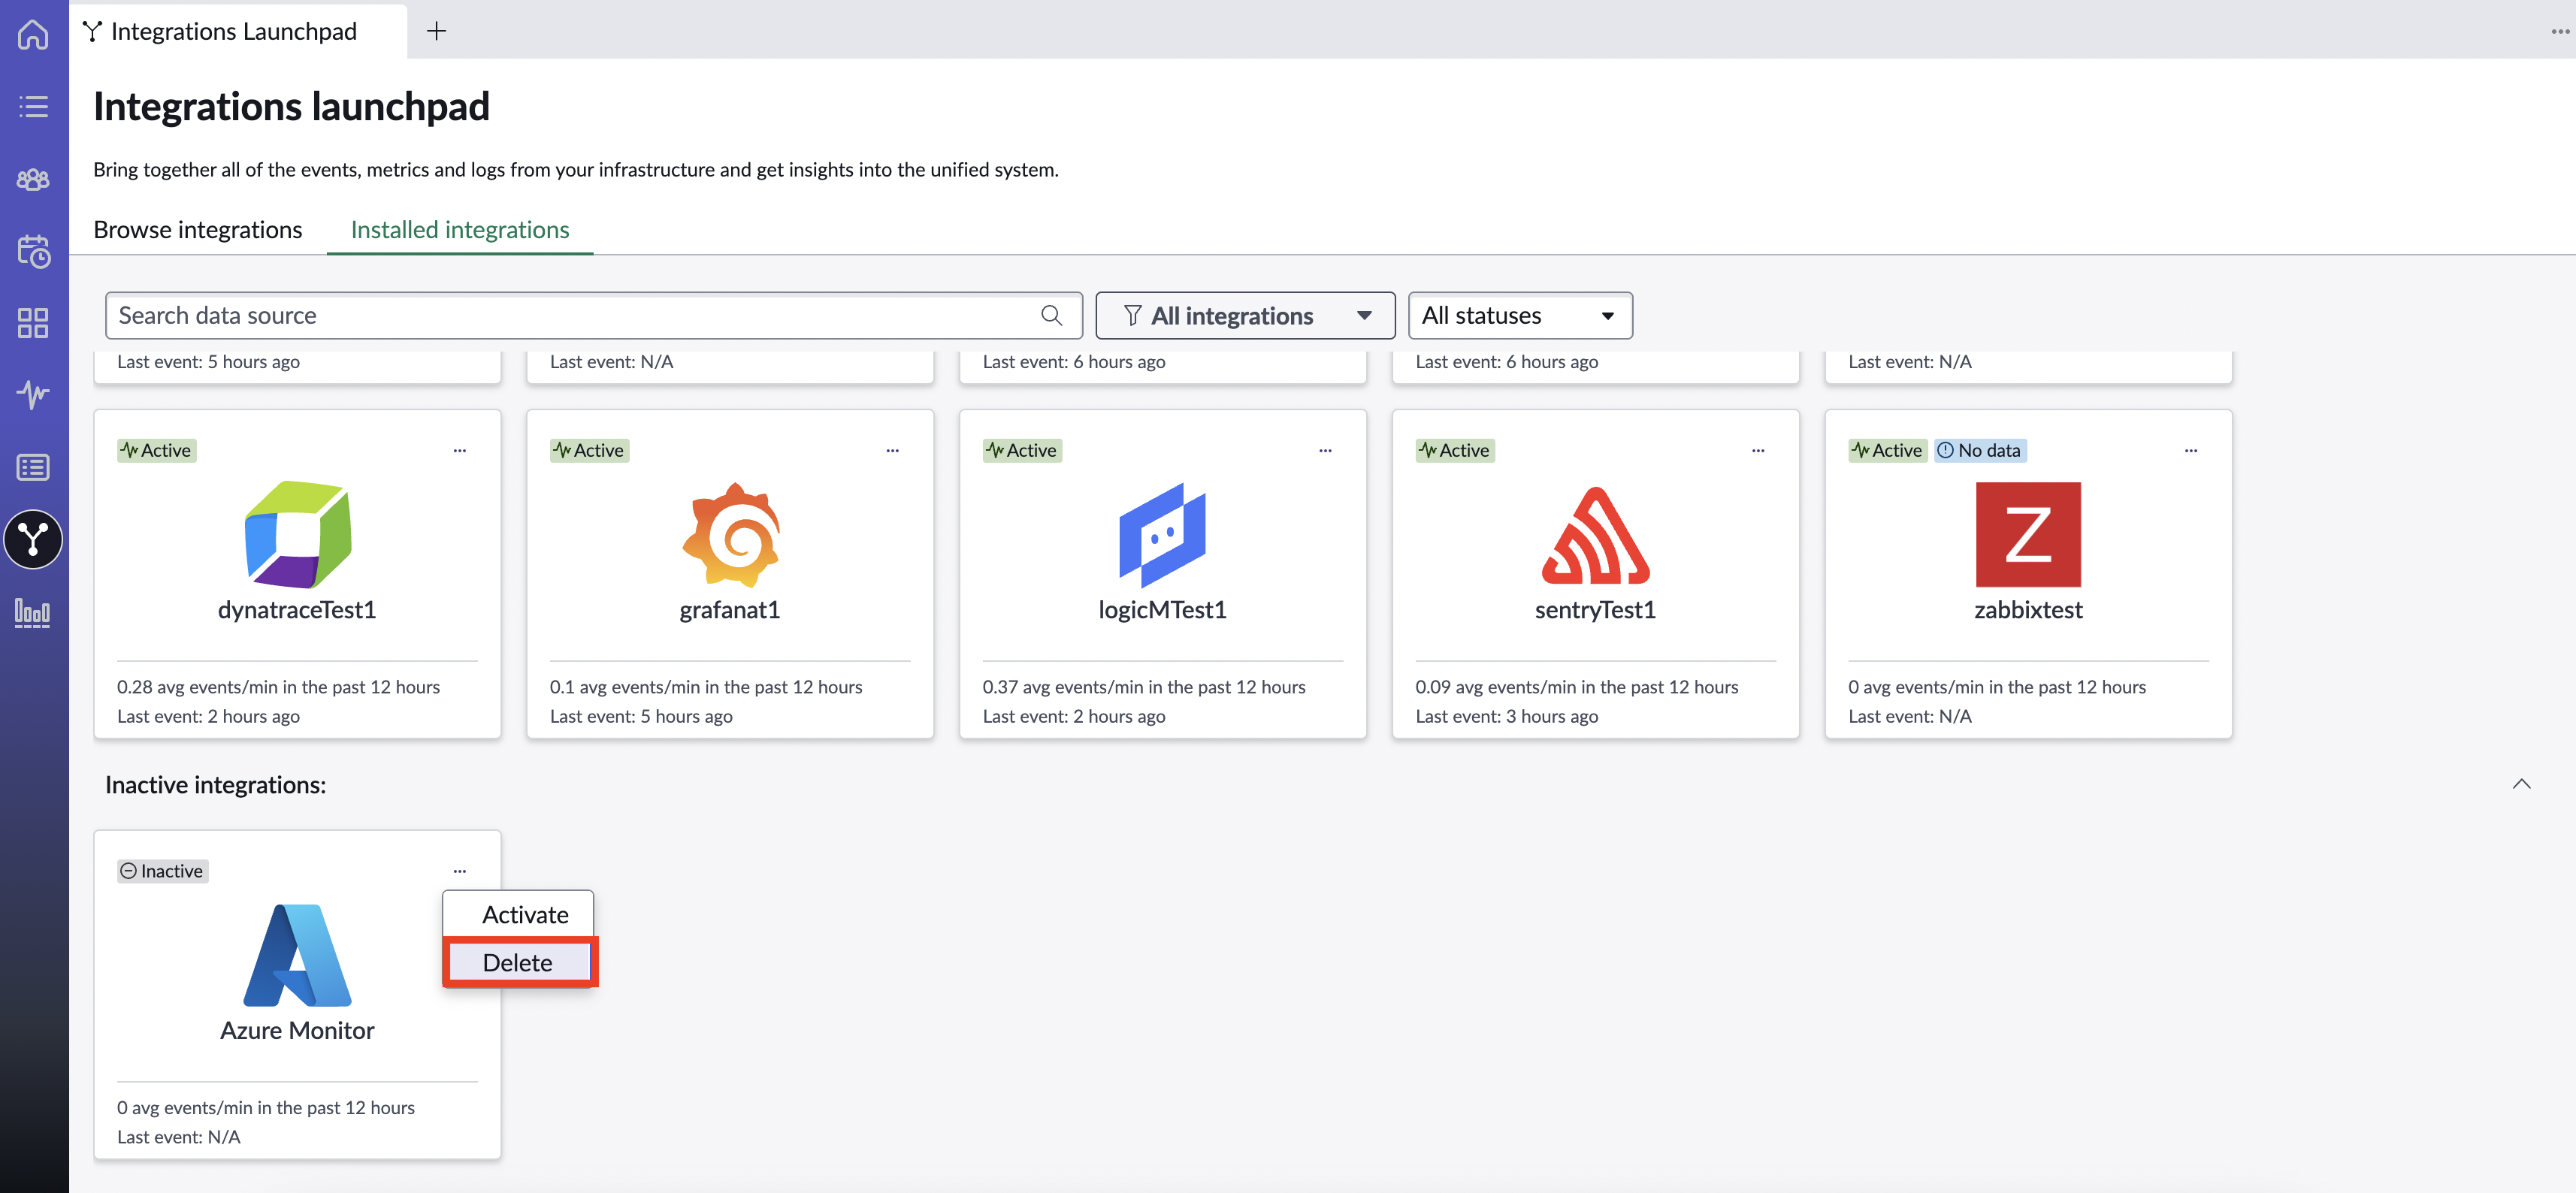Open the dynatraceTest1 integration name

coord(297,610)
